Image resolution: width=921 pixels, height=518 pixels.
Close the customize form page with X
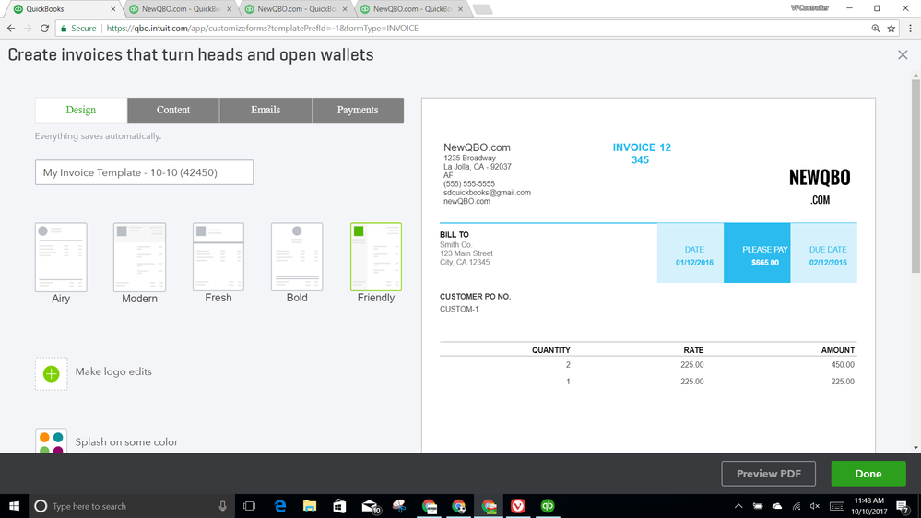(903, 54)
